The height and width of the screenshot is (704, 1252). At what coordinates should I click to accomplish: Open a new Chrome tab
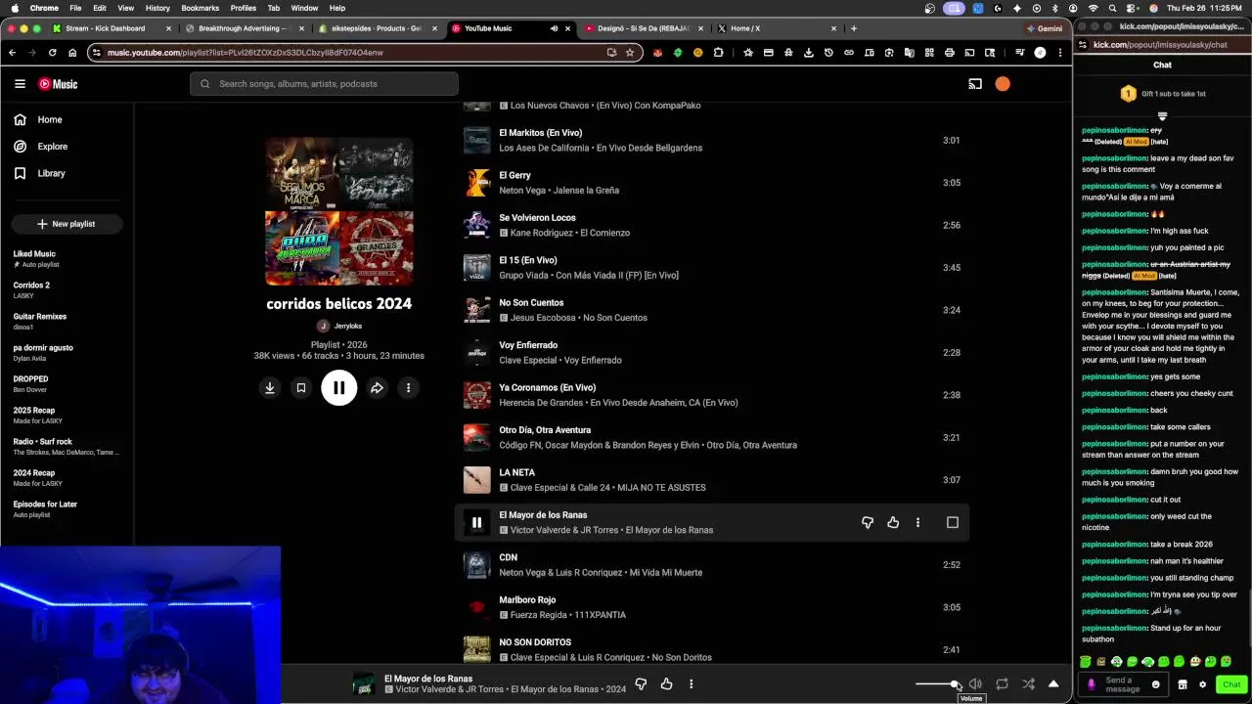coord(854,28)
